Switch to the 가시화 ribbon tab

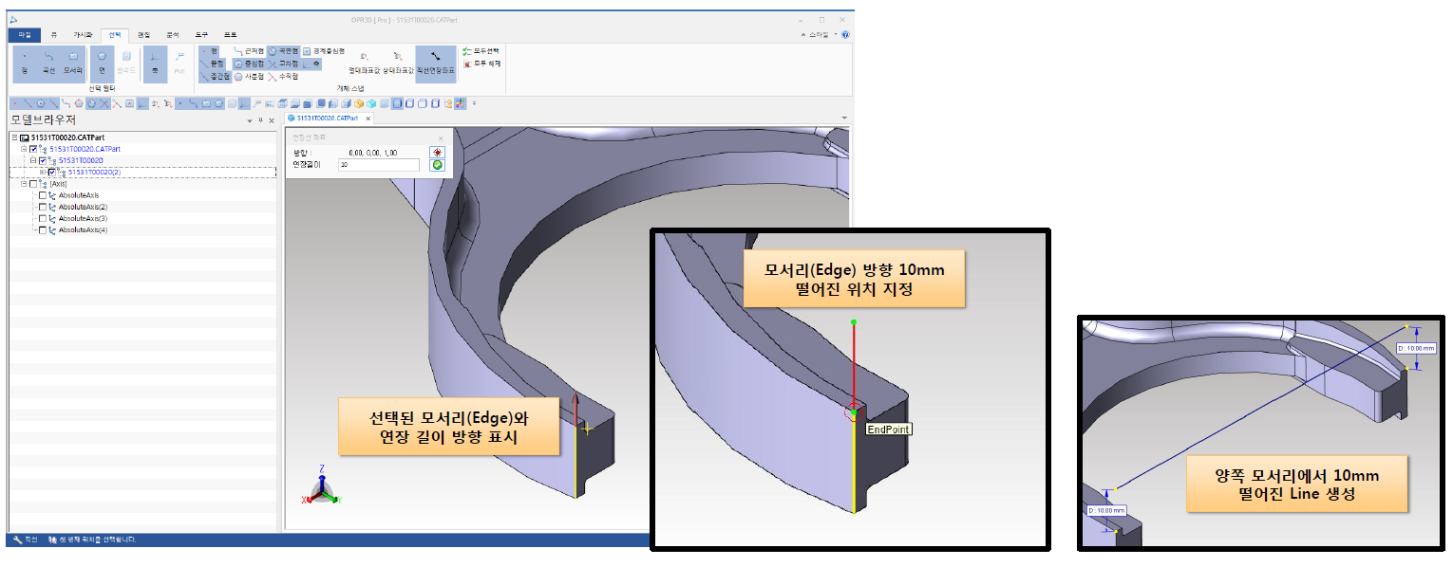pos(83,34)
